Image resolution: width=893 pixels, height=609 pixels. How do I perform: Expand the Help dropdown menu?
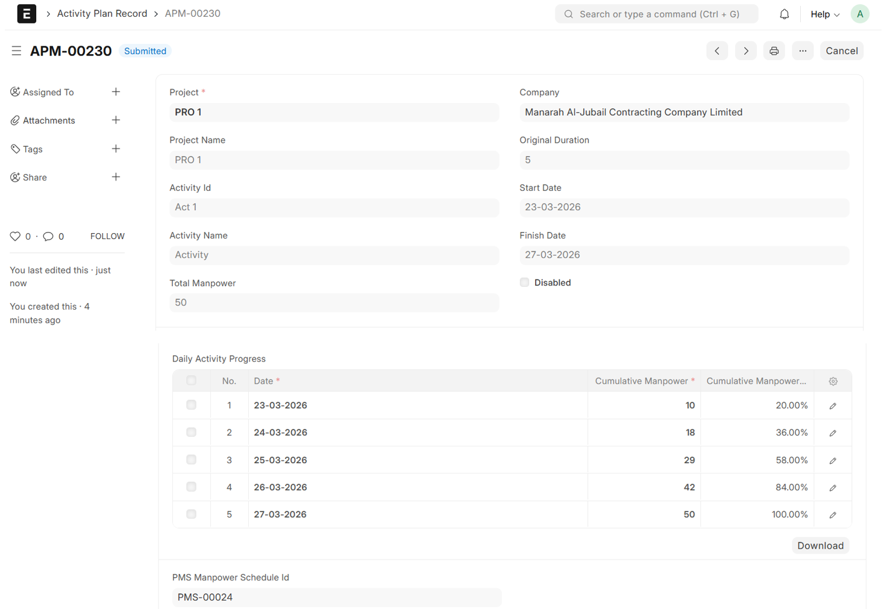click(824, 14)
